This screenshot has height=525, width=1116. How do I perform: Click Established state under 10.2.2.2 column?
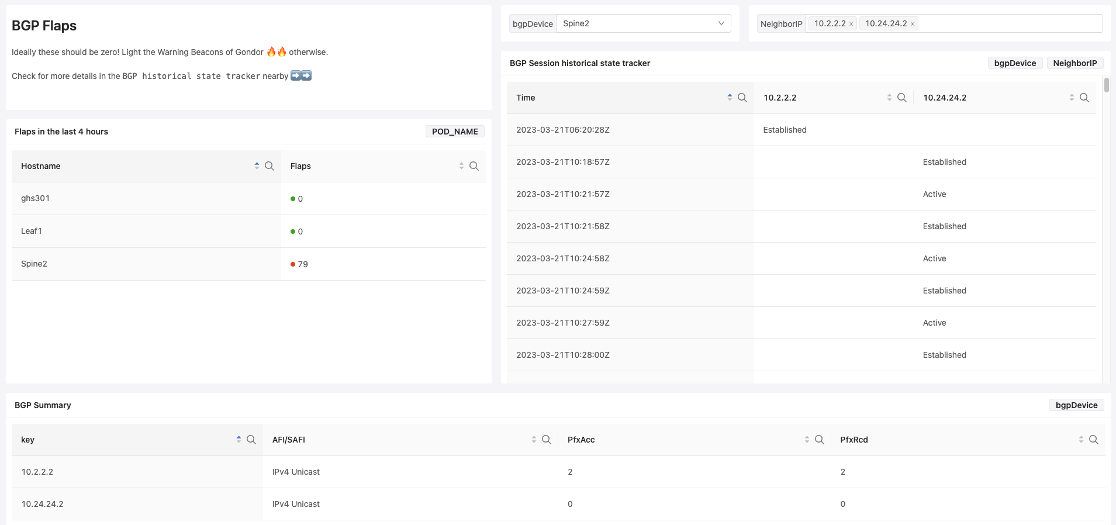pyautogui.click(x=785, y=130)
